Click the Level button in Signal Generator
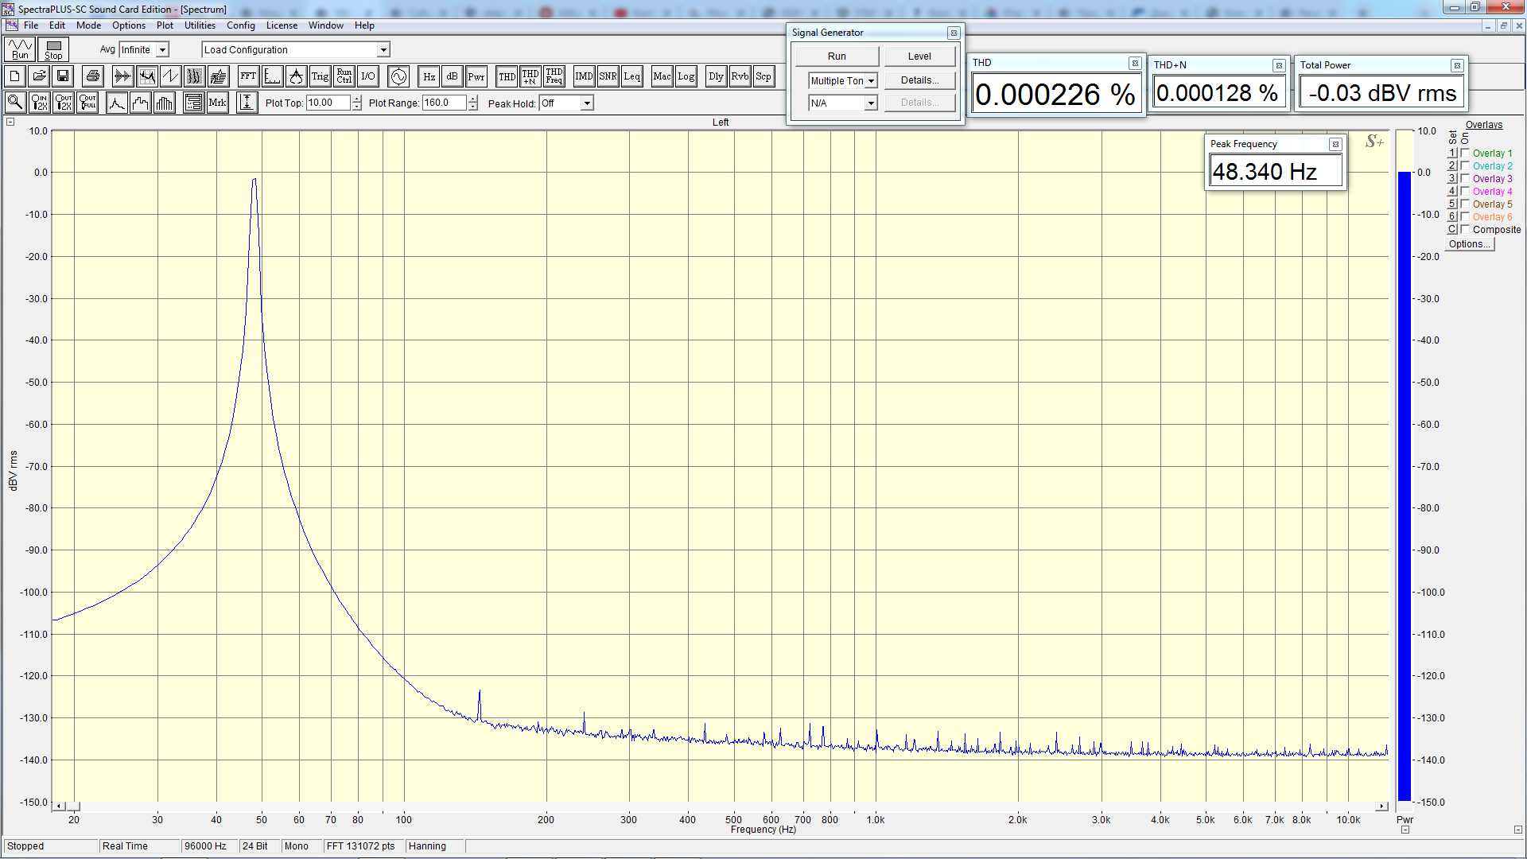The image size is (1527, 859). click(919, 56)
